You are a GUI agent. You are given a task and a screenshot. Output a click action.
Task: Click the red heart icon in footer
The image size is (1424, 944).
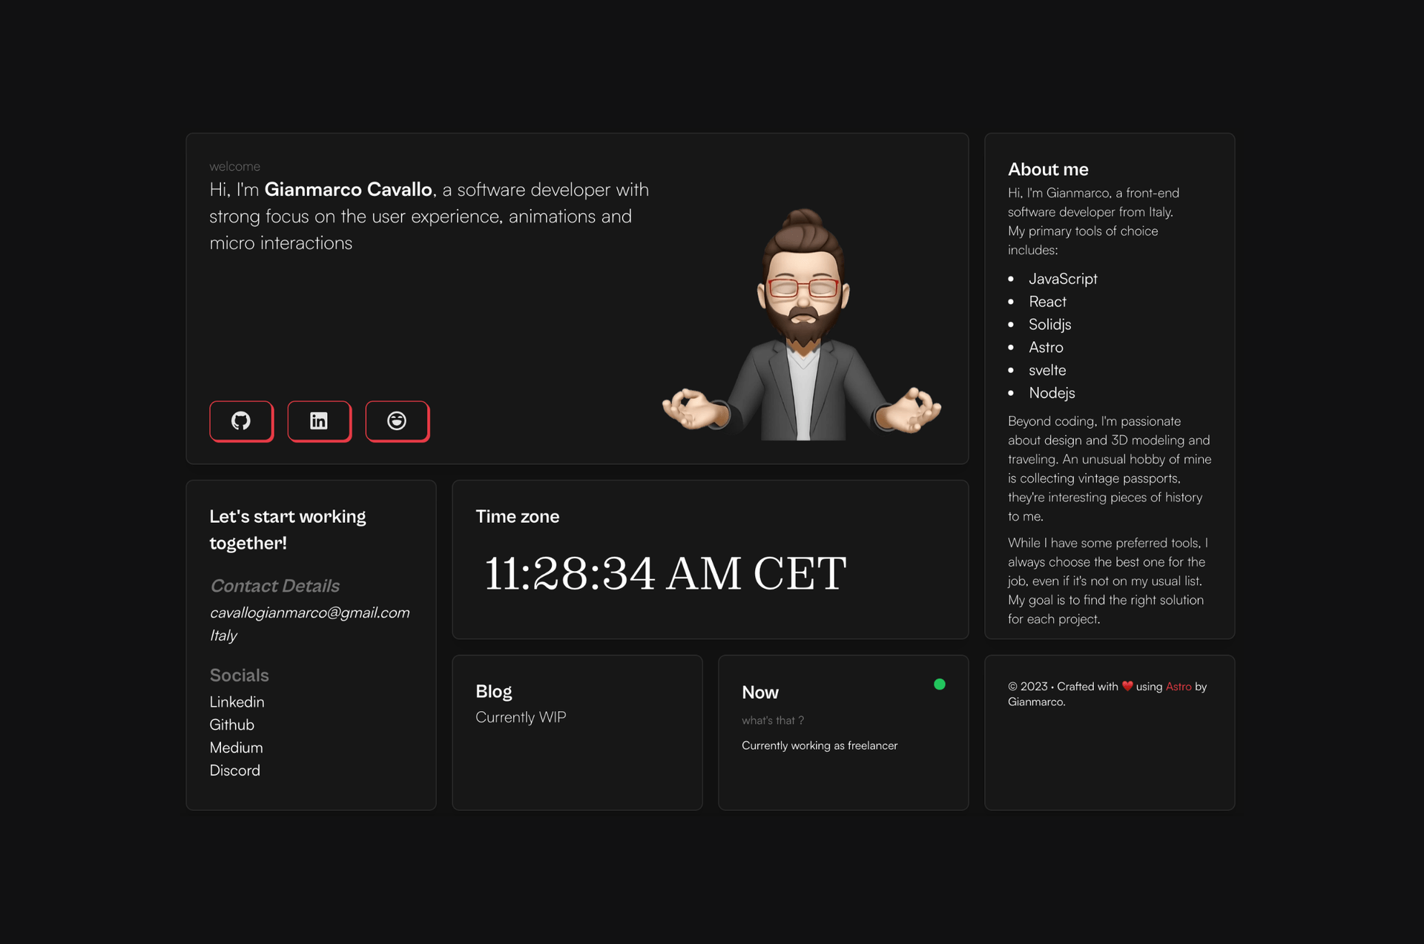pyautogui.click(x=1127, y=686)
